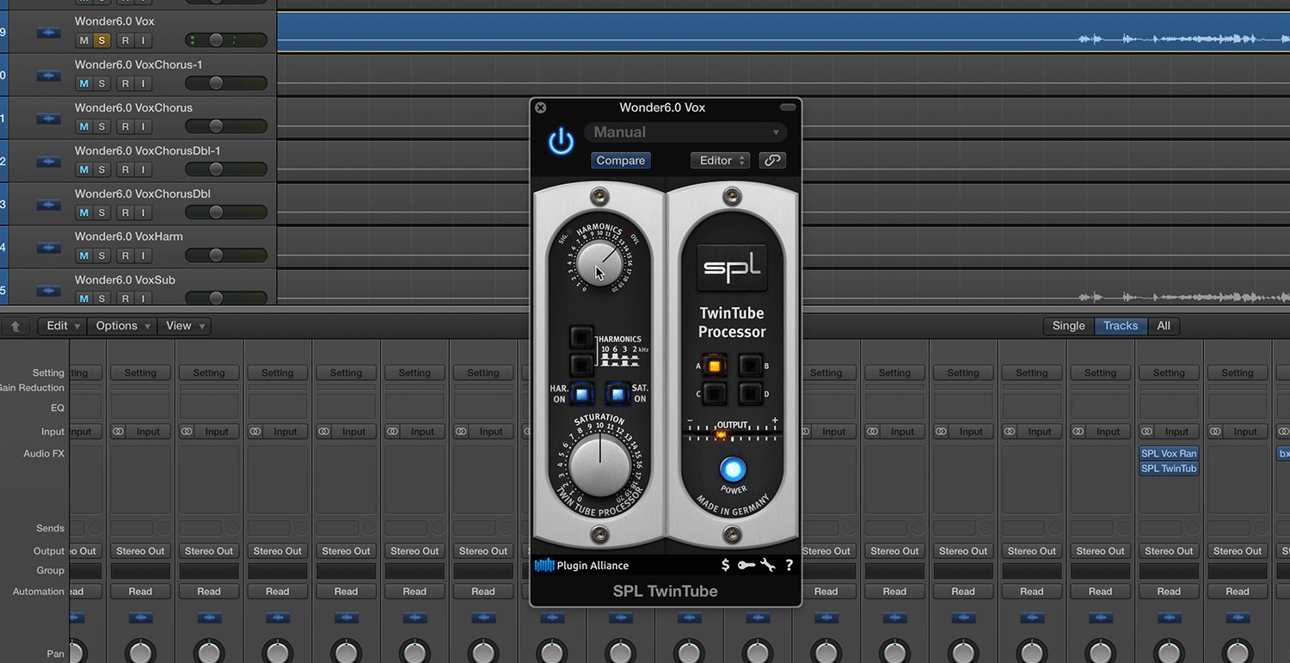The height and width of the screenshot is (663, 1290).
Task: Click the Wonder6.0 Vox audio region
Action: click(783, 32)
